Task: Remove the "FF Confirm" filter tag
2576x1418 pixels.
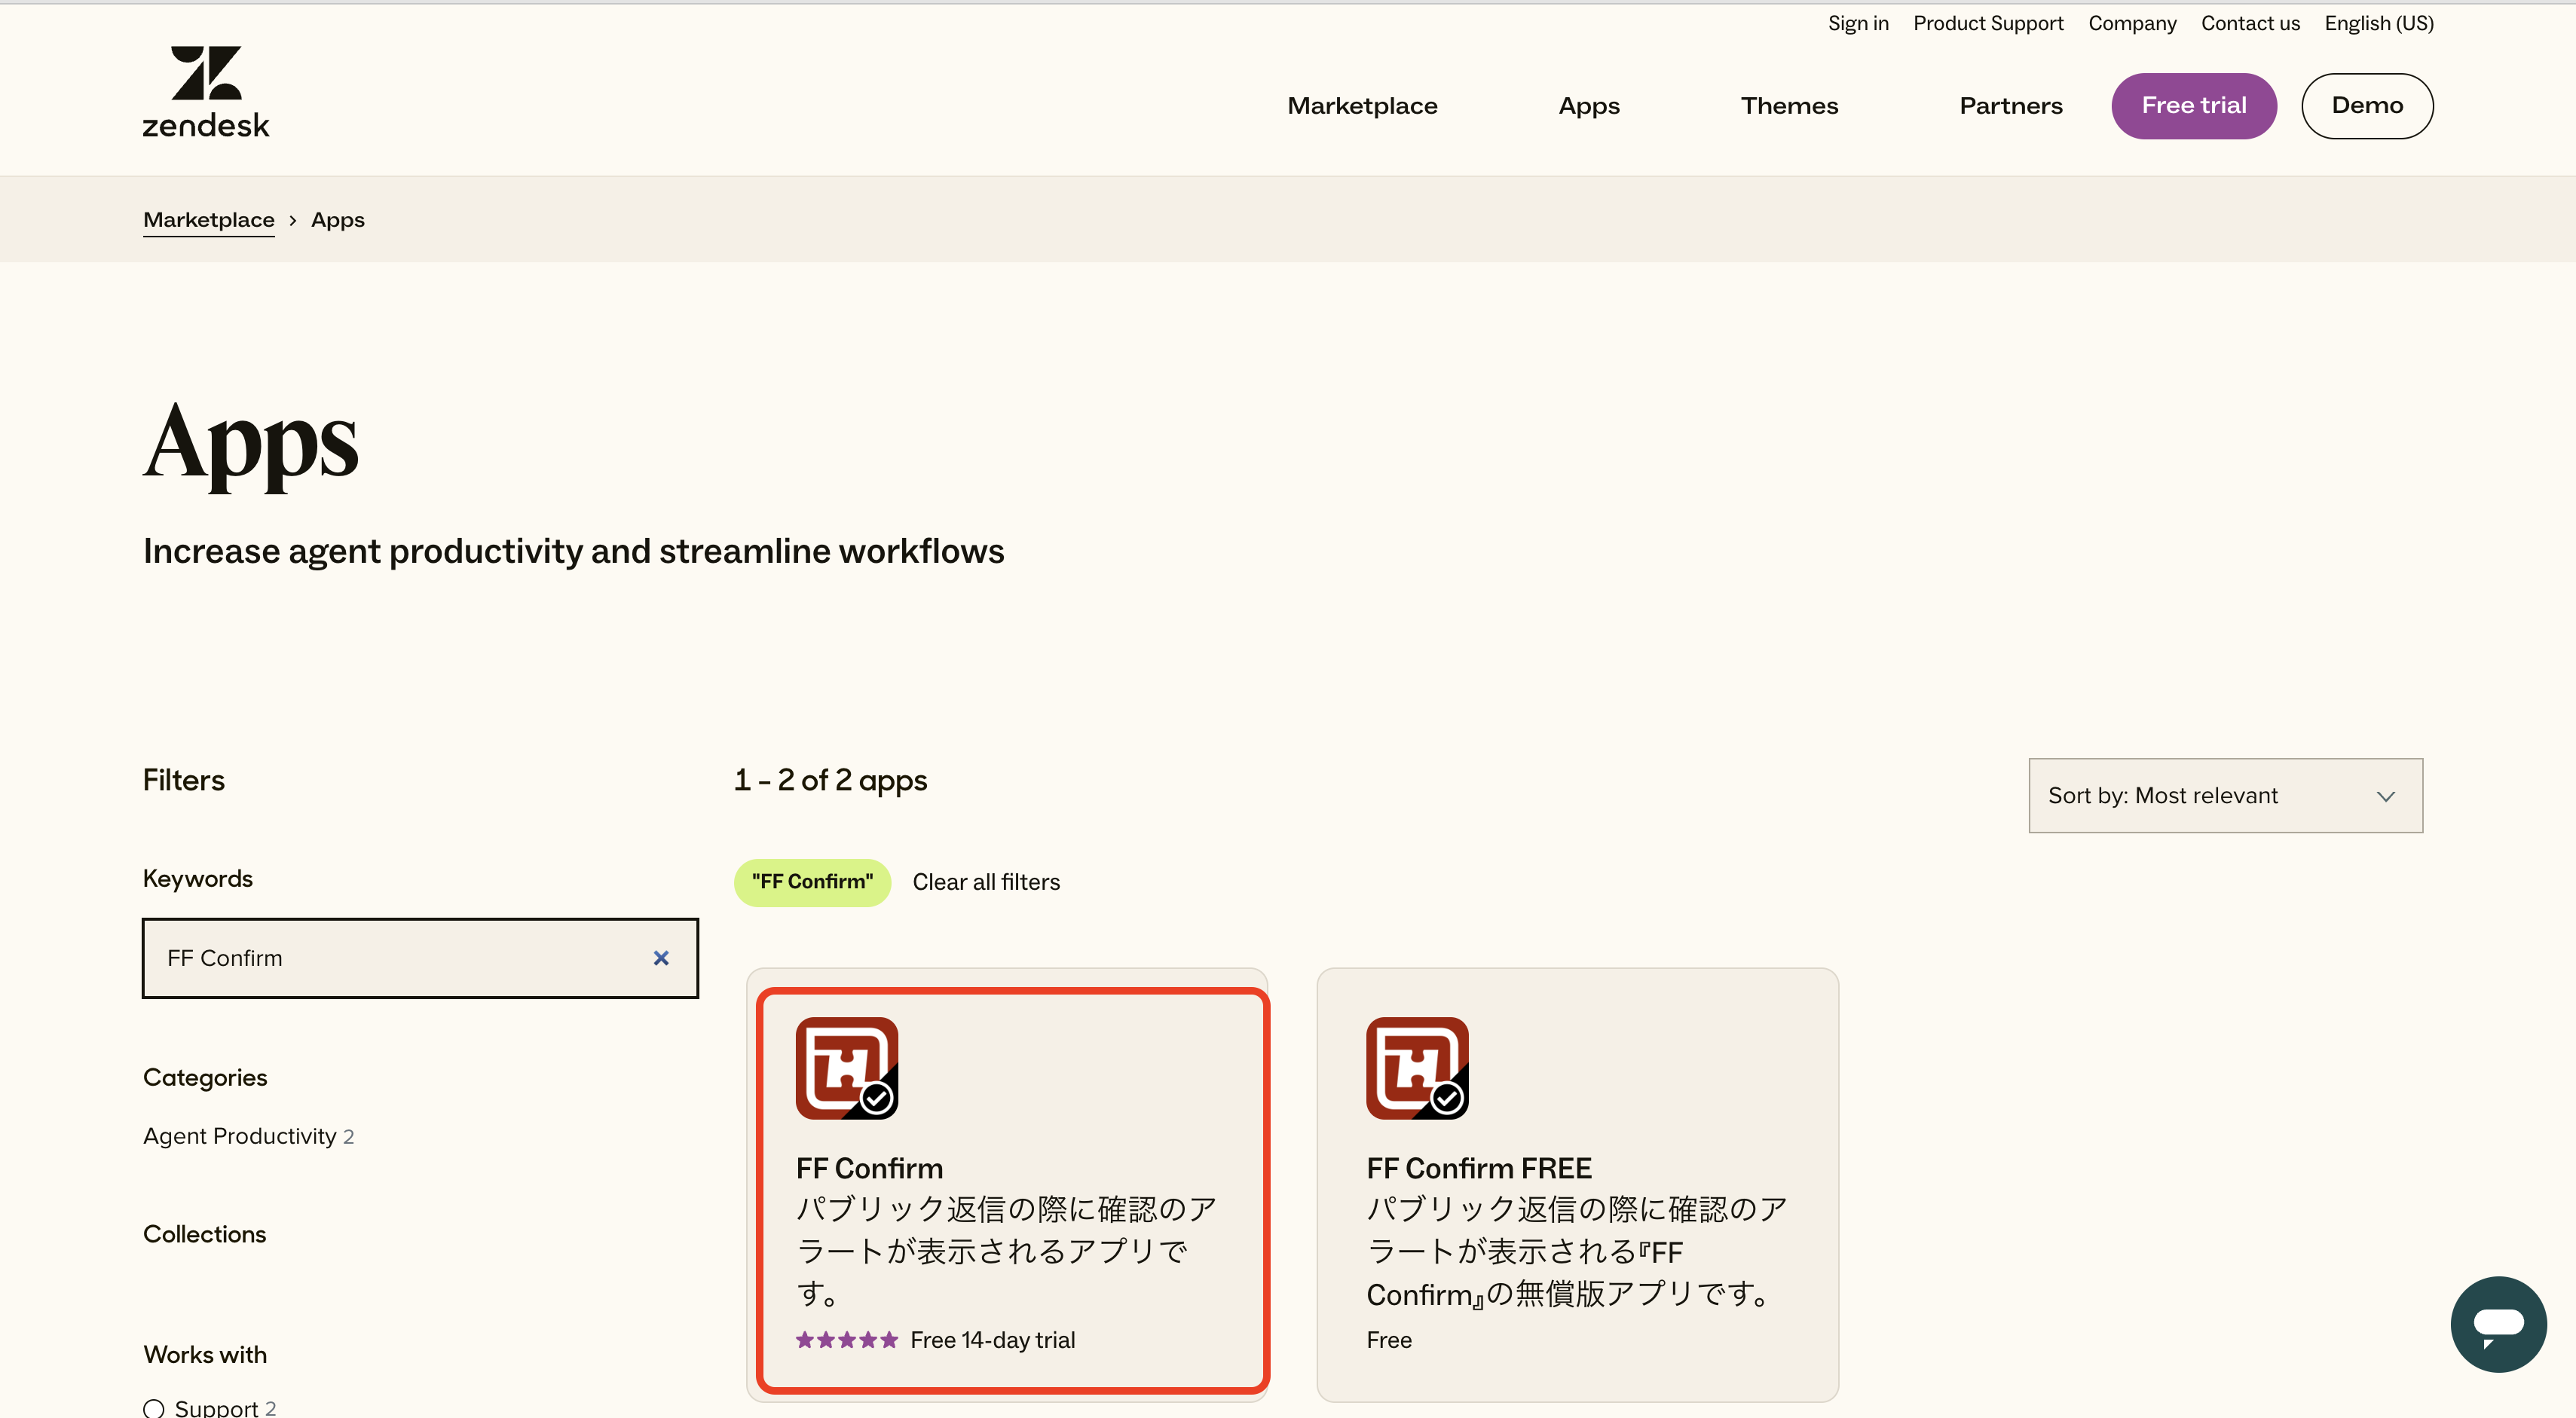Action: tap(812, 882)
